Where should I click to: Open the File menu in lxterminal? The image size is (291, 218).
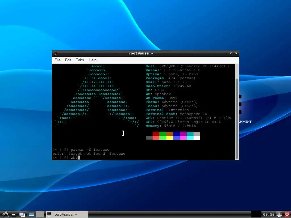[x=57, y=60]
